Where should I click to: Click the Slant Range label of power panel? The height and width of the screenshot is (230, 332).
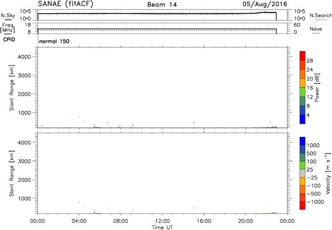click(x=12, y=88)
